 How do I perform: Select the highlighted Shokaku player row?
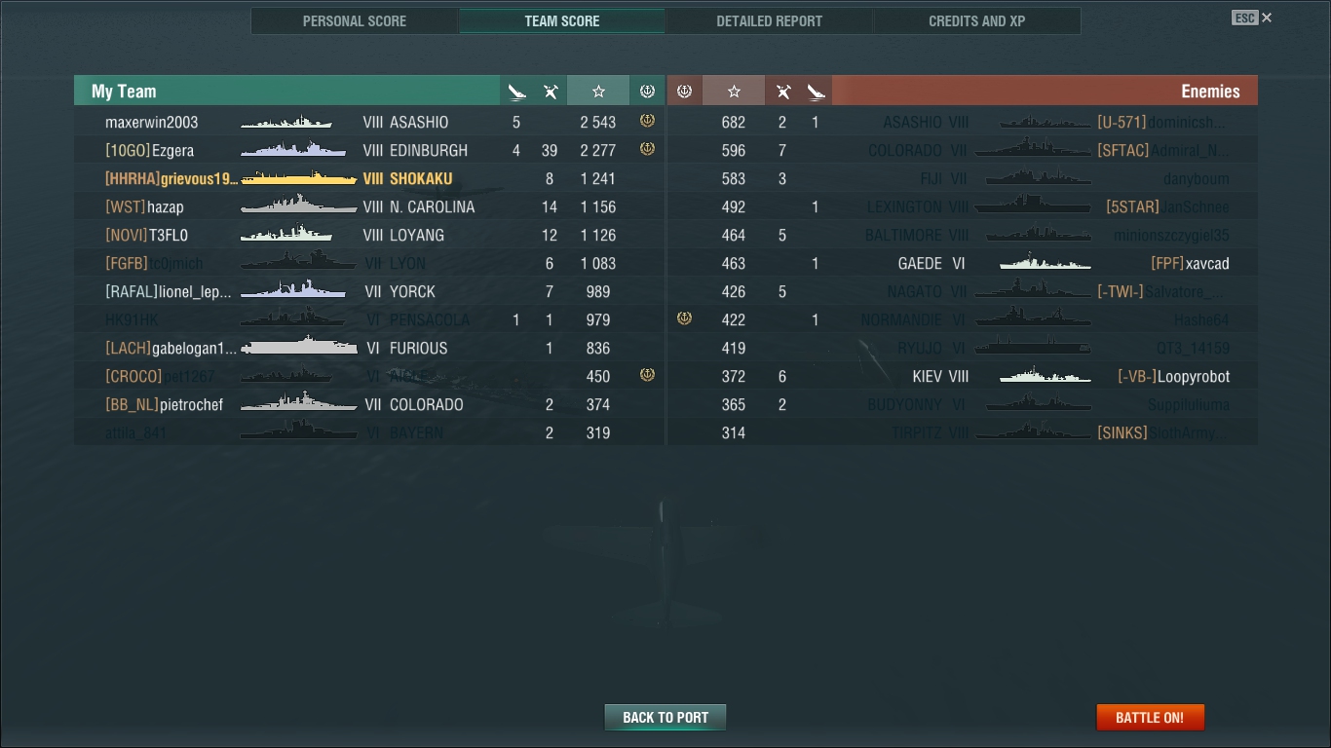[x=369, y=178]
